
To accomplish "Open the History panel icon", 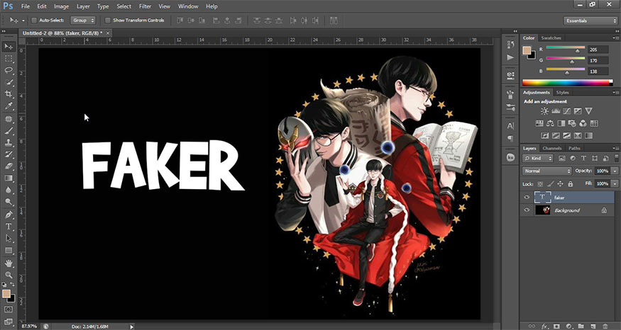I will coord(510,45).
